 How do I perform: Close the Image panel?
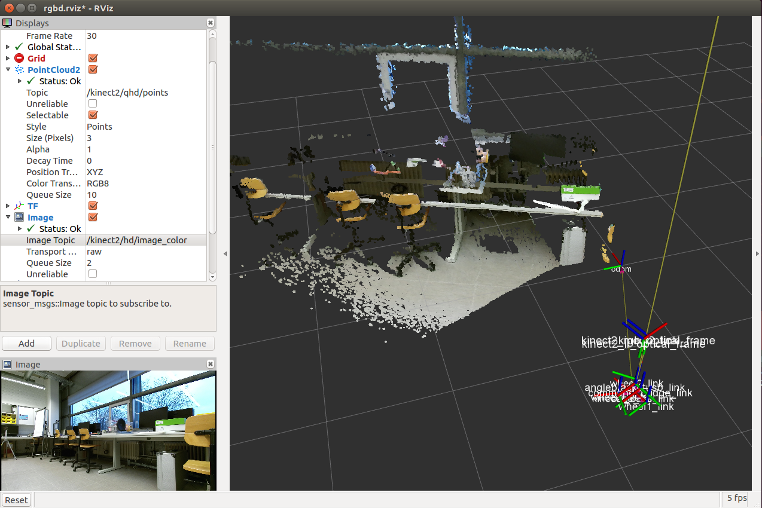[210, 364]
